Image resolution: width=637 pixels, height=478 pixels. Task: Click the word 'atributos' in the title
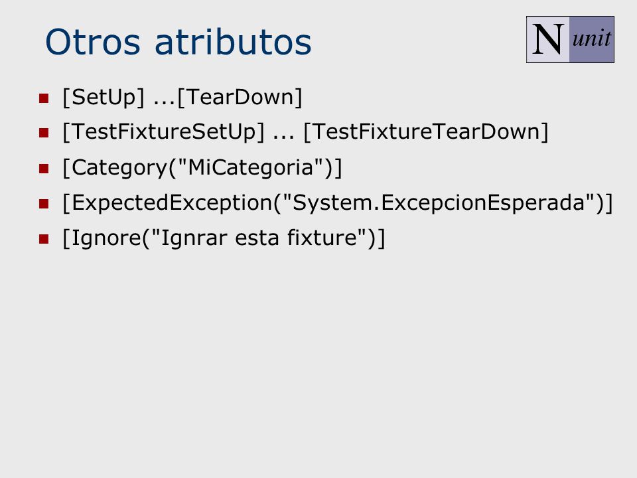click(x=233, y=41)
